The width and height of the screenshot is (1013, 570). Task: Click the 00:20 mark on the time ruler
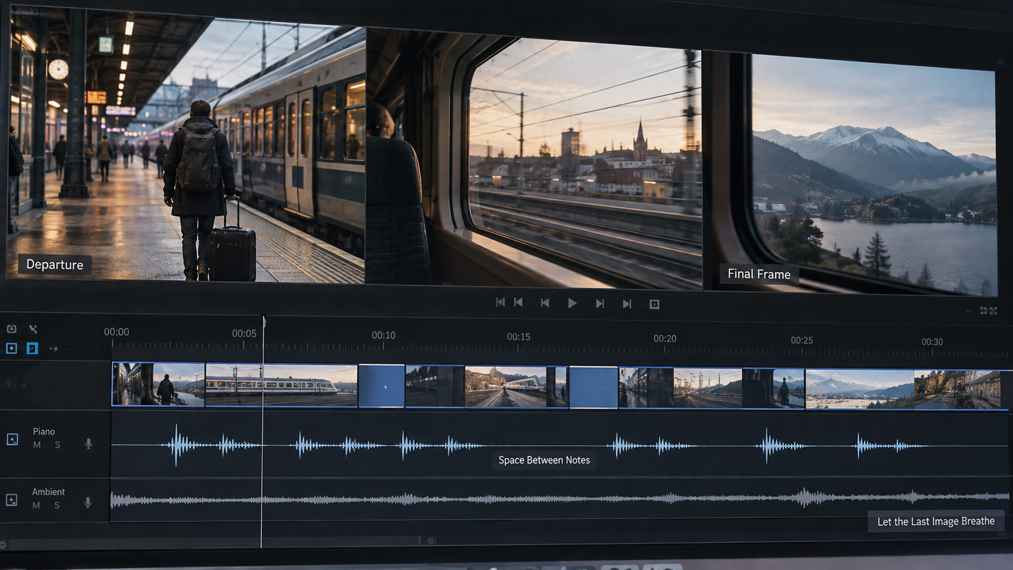pos(665,338)
